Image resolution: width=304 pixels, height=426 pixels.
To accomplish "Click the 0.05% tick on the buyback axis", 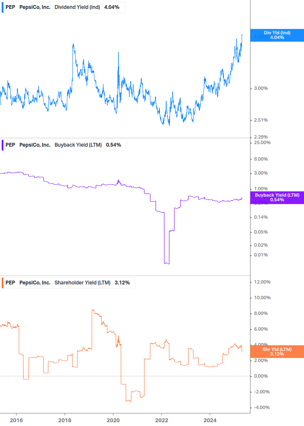I will [x=261, y=232].
